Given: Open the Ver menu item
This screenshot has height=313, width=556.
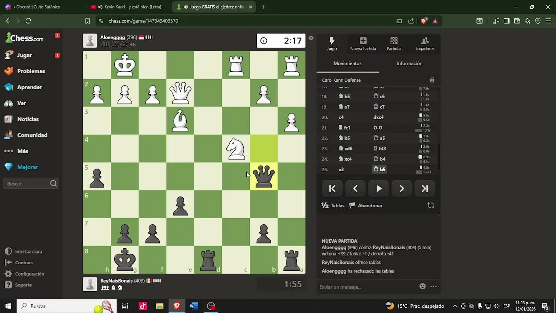Looking at the screenshot, I should click(x=22, y=103).
